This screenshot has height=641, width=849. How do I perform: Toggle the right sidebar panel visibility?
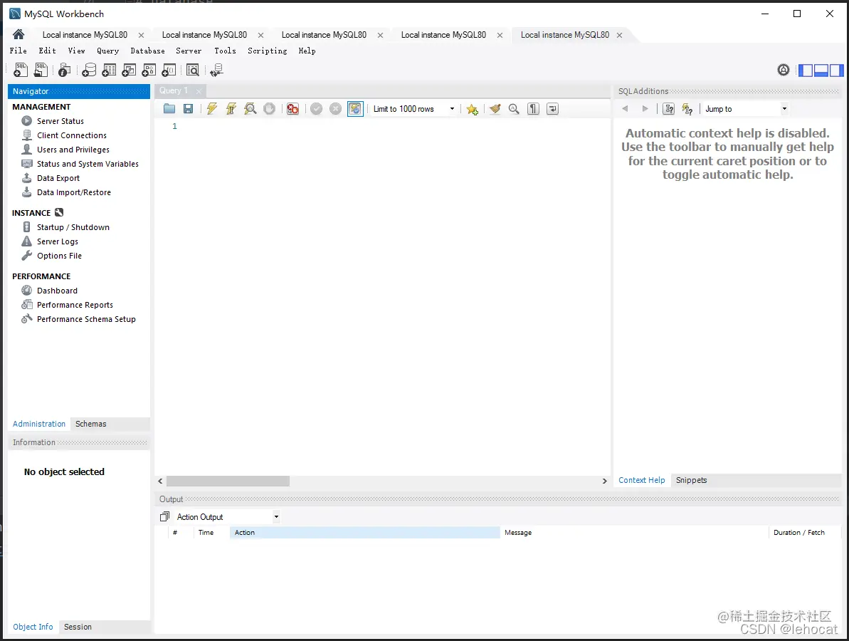(x=837, y=70)
